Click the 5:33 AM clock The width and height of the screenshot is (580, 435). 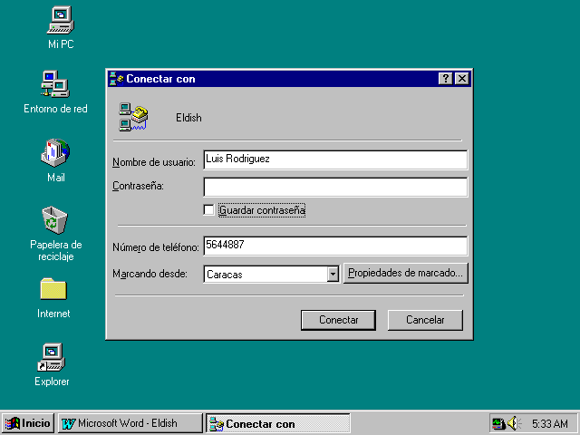[x=550, y=424]
